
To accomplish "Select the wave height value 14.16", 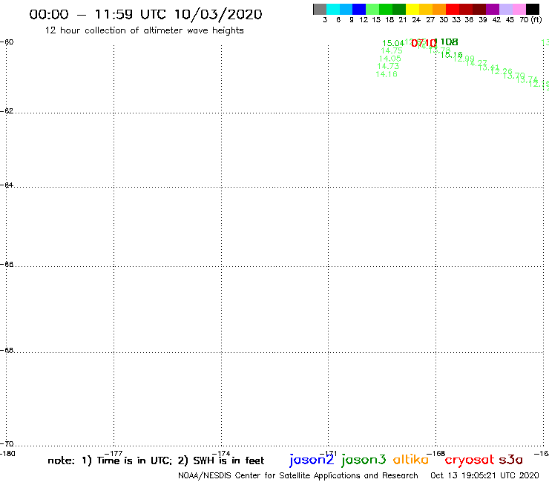I will click(x=387, y=74).
